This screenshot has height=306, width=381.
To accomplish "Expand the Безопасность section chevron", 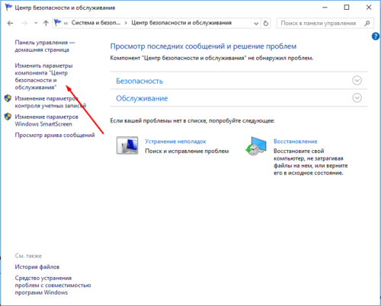I will [357, 81].
